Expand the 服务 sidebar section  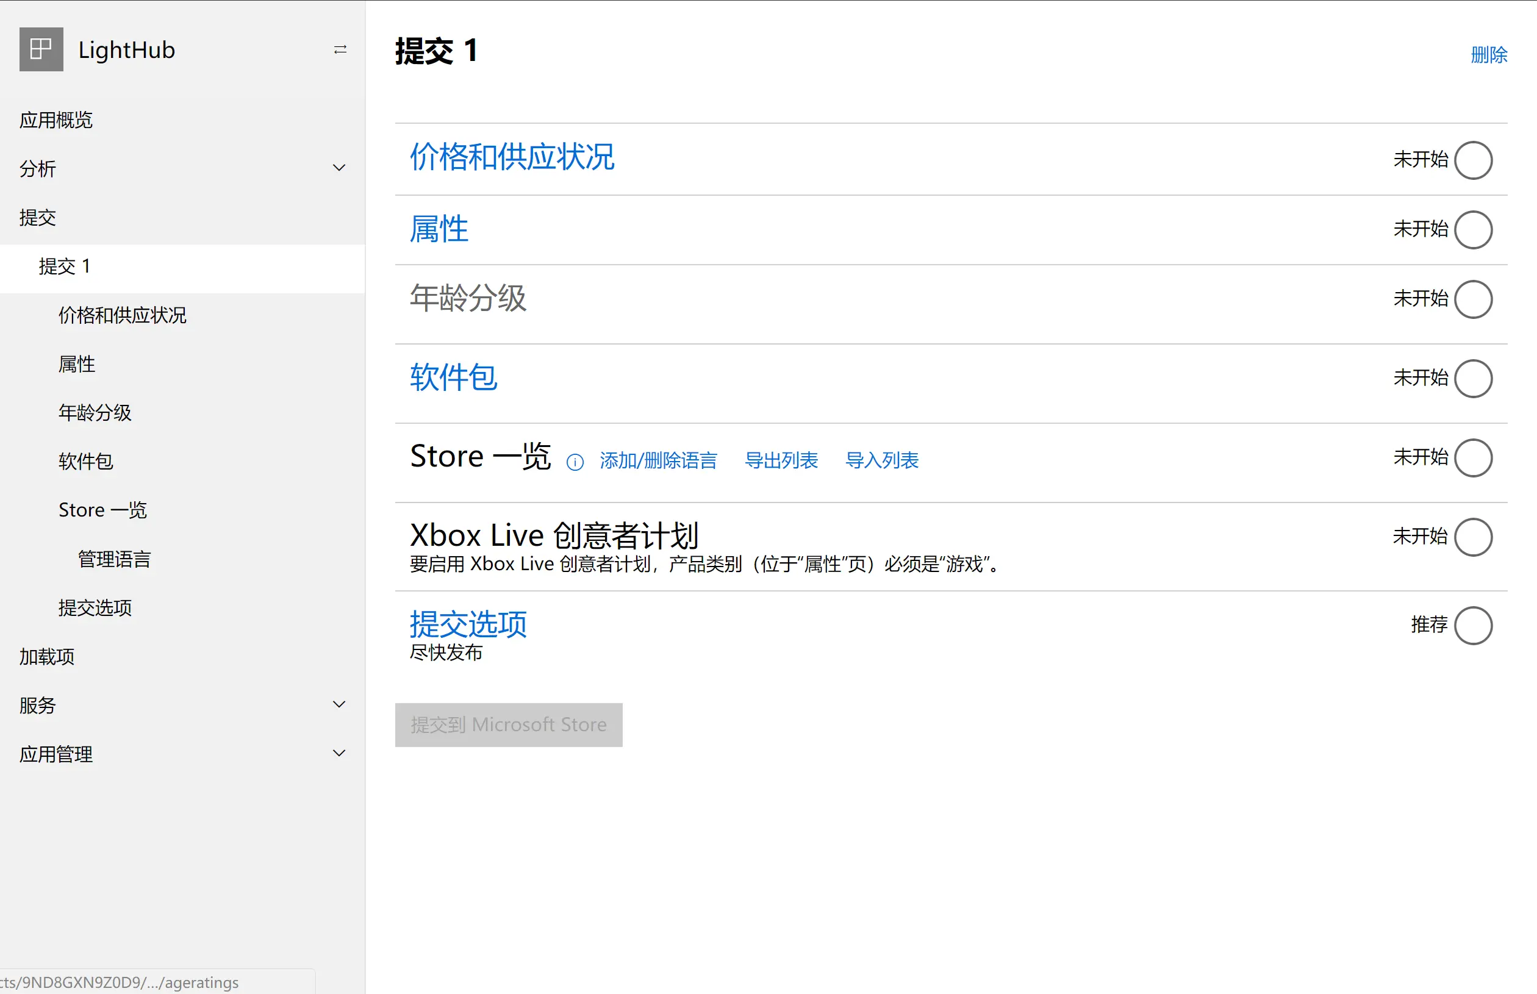coord(339,705)
